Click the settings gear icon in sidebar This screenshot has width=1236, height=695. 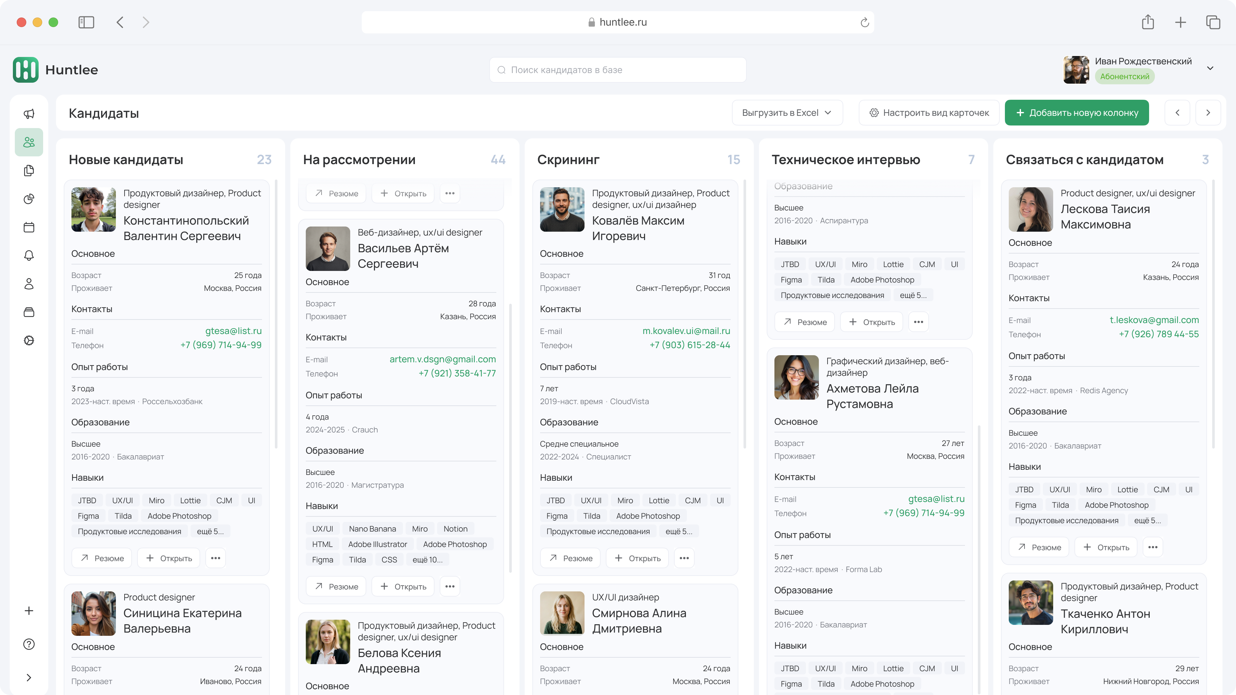[29, 340]
